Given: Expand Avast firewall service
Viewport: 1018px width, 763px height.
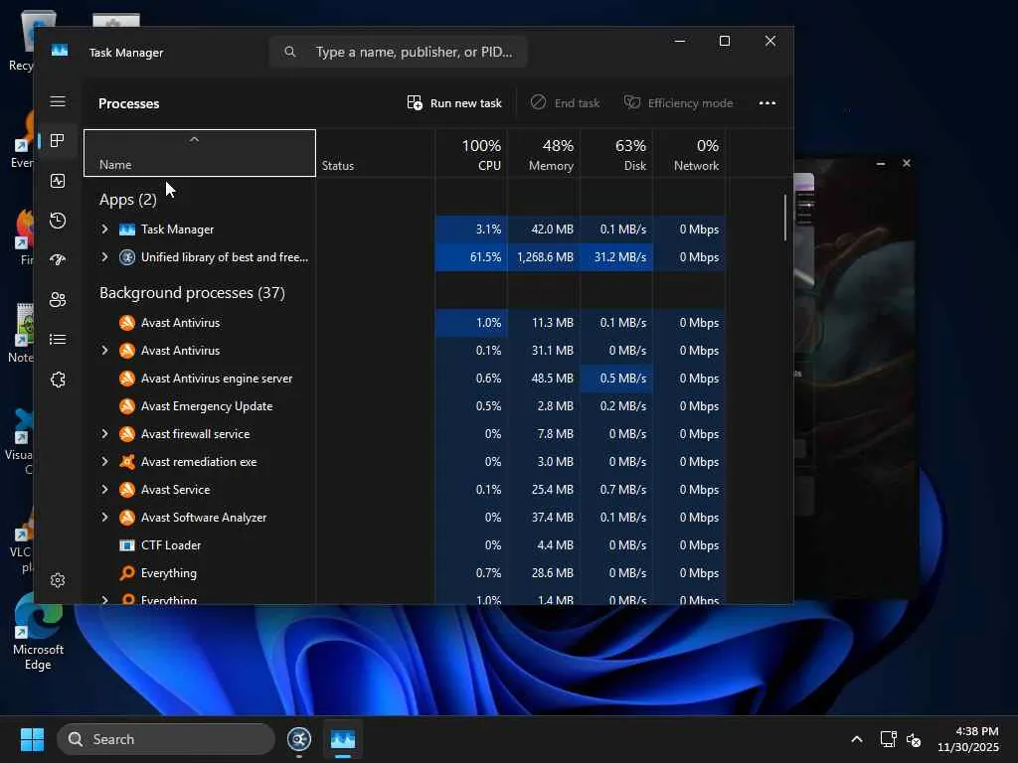Looking at the screenshot, I should [104, 433].
